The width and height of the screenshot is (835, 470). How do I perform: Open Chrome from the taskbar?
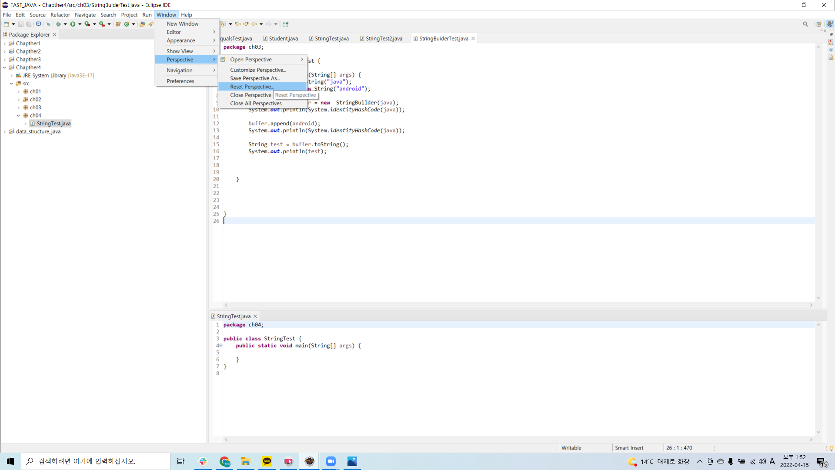click(x=224, y=461)
